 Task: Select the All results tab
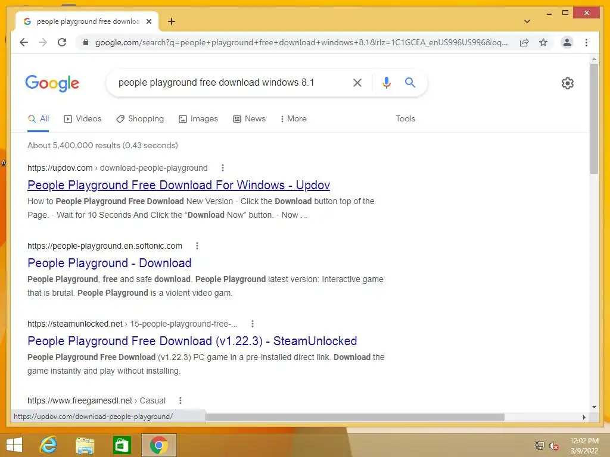point(38,119)
